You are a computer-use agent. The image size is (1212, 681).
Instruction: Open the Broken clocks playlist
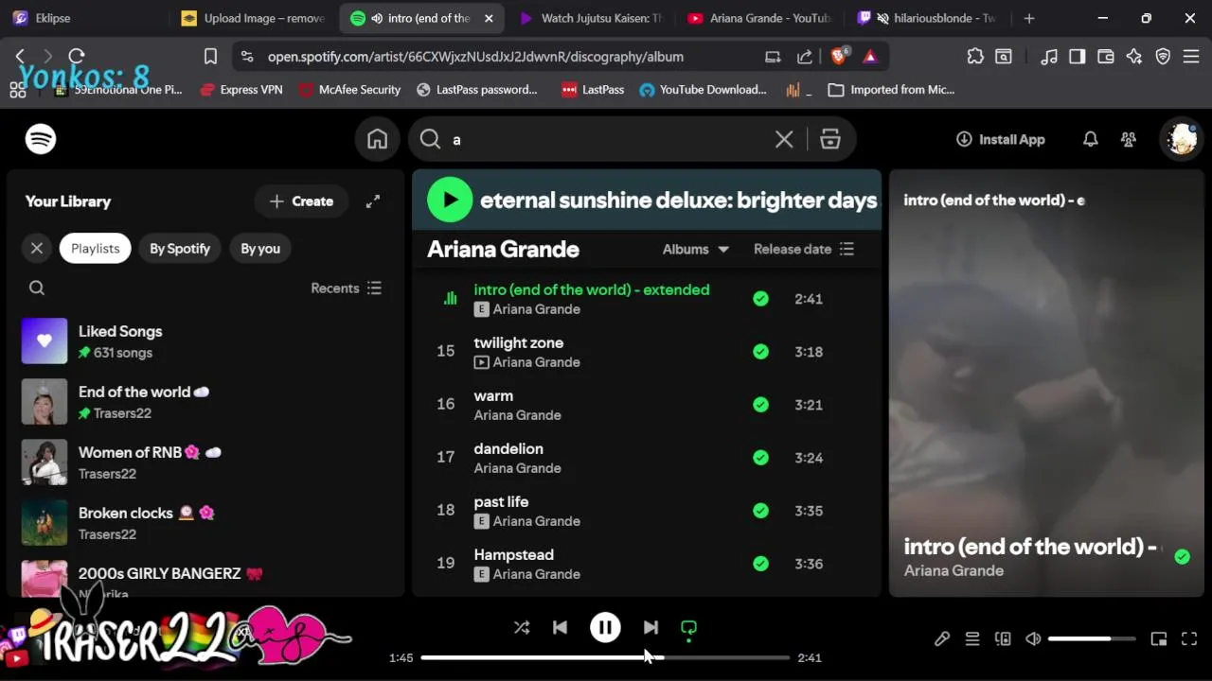point(204,523)
